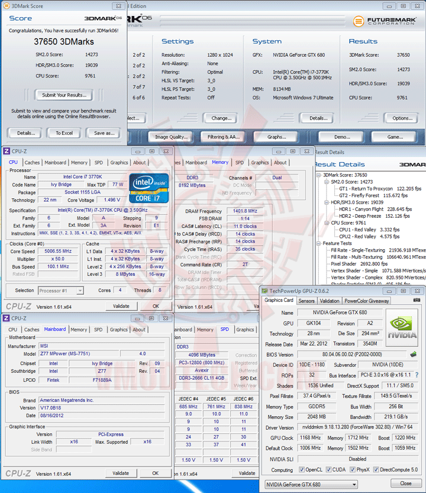Open Filtering & AA options
The image size is (426, 493).
point(224,137)
